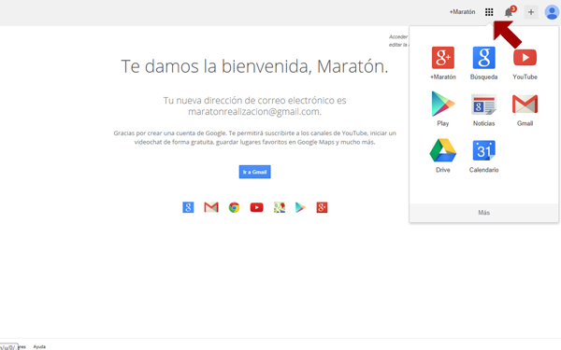This screenshot has height=350, width=561.
Task: Open Calendario app in launcher panel
Action: click(483, 156)
